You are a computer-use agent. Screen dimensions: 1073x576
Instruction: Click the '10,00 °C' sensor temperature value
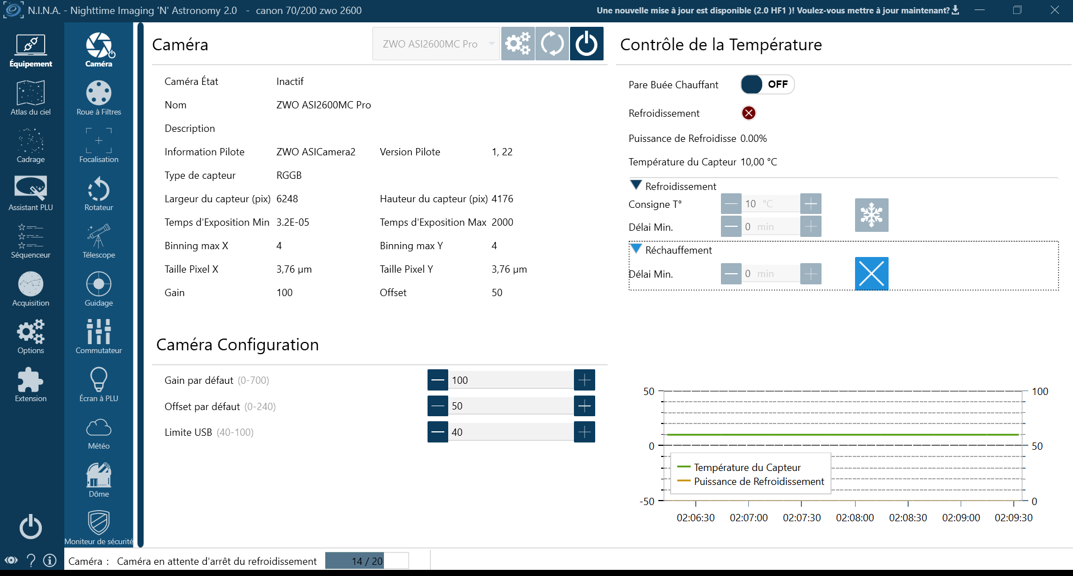pos(758,161)
